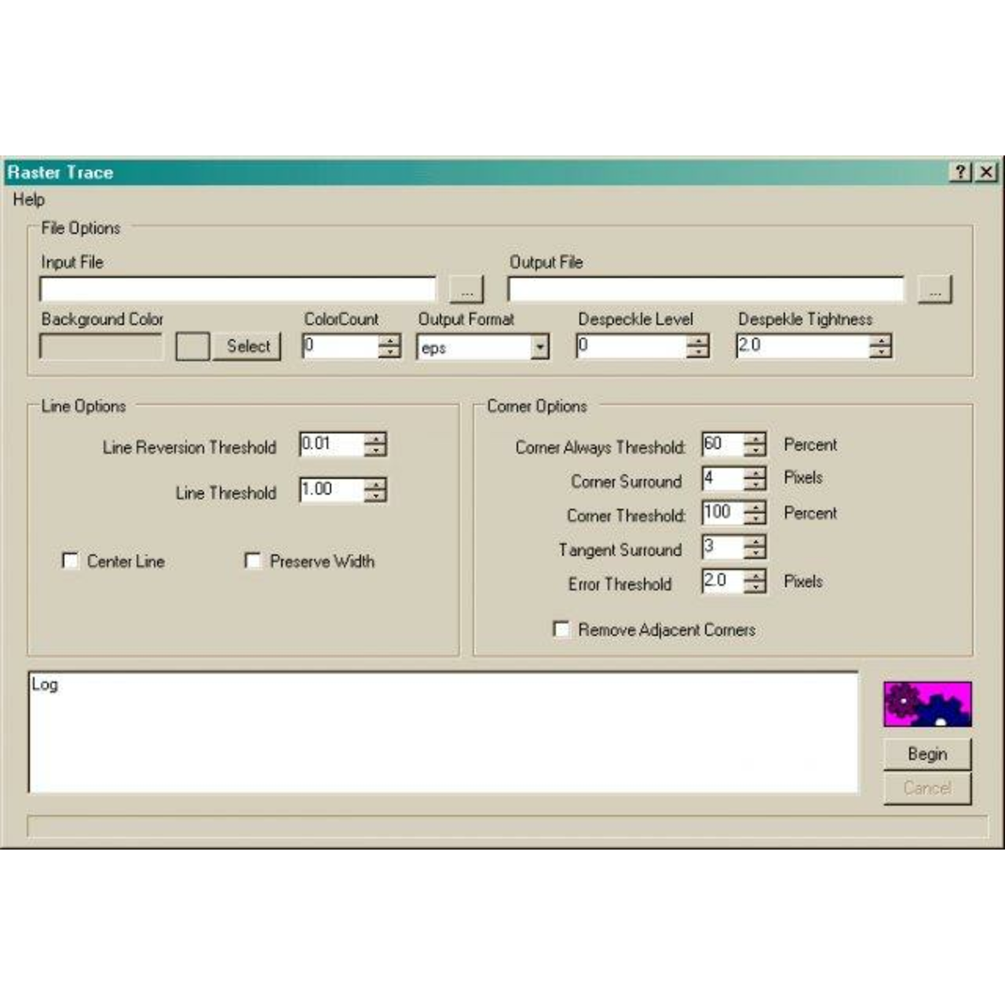The height and width of the screenshot is (1005, 1005).
Task: Click the gears animation icon
Action: pos(927,704)
